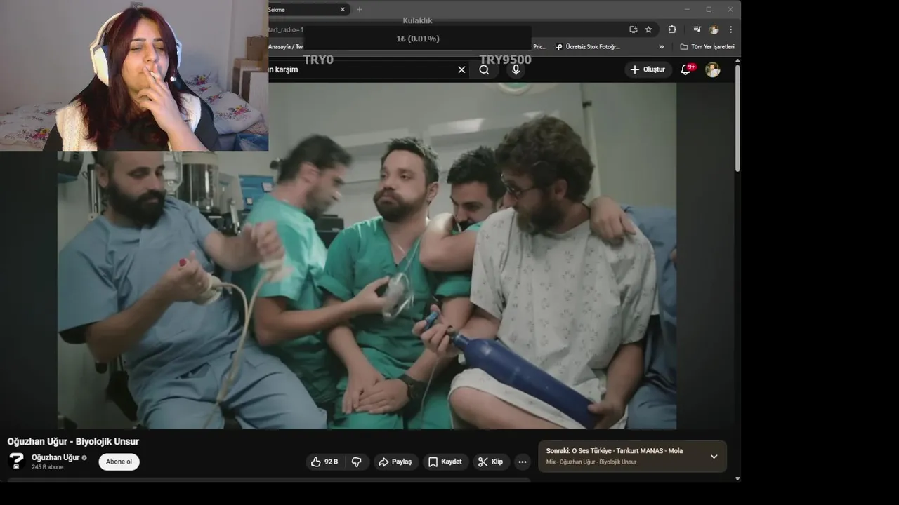The height and width of the screenshot is (505, 899).
Task: Click the page vertical scrollbar
Action: point(737,117)
